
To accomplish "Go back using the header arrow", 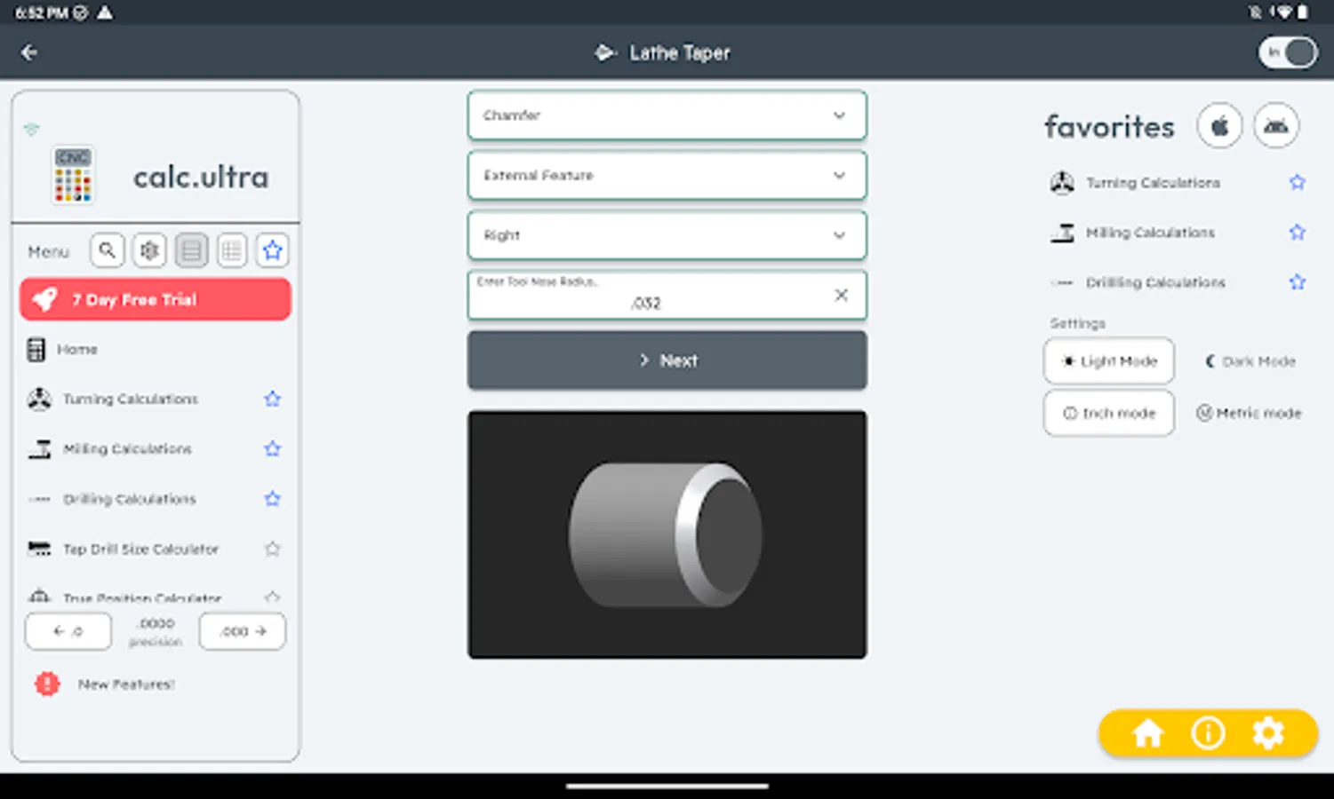I will 29,53.
